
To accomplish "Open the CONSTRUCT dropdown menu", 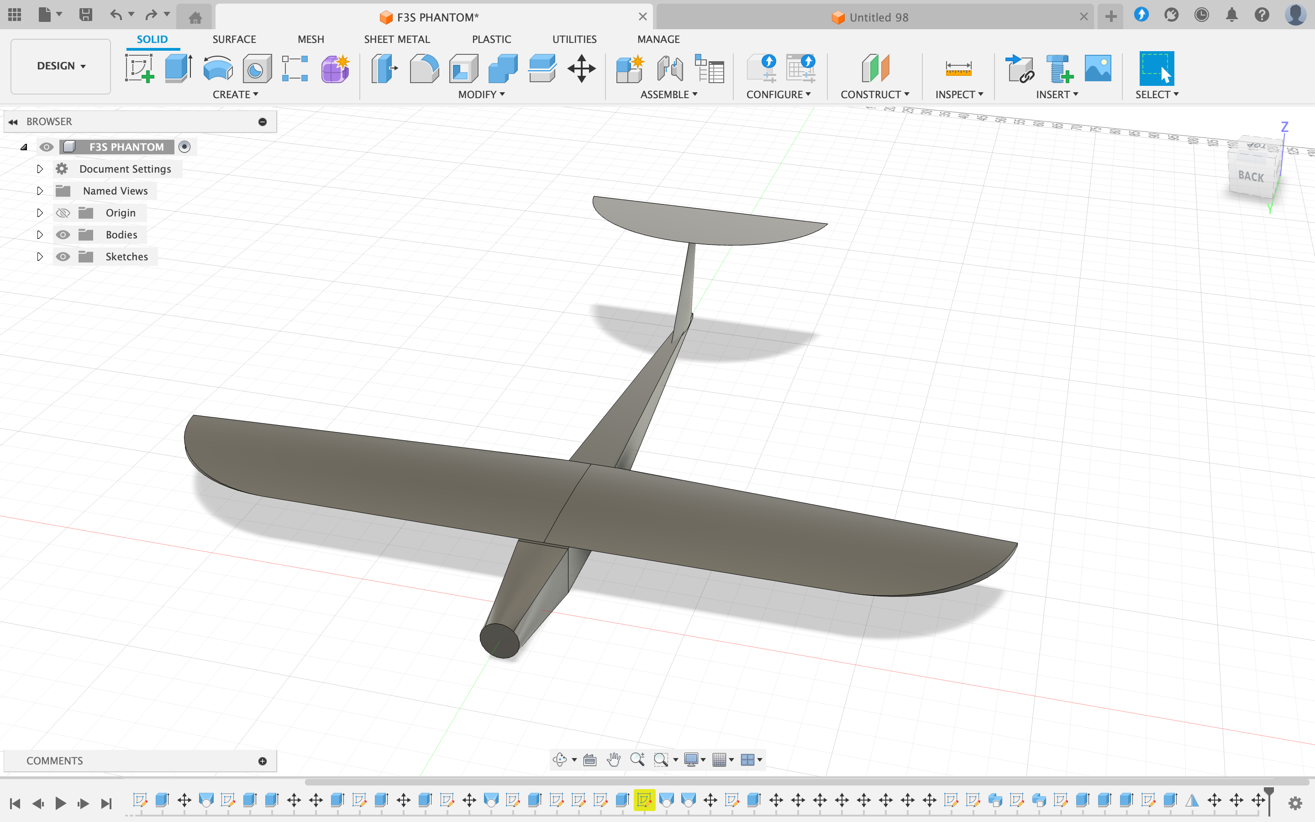I will [x=875, y=94].
